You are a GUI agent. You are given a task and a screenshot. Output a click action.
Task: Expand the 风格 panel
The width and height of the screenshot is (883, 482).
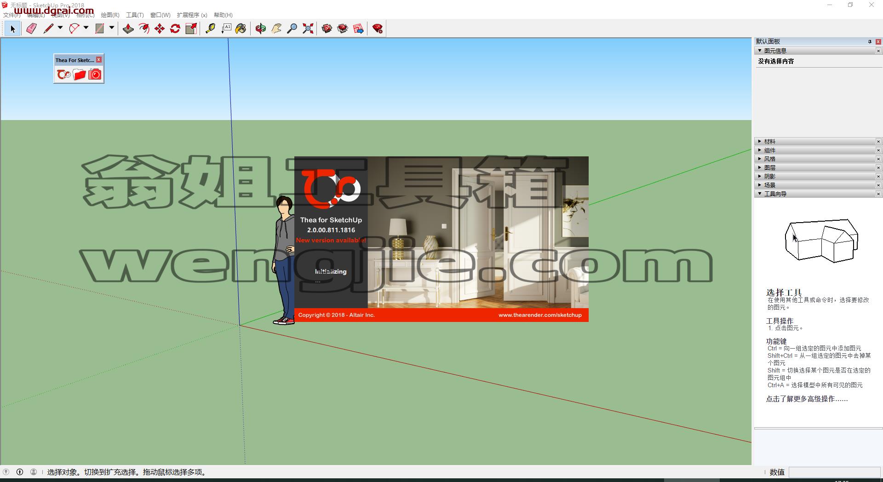760,159
